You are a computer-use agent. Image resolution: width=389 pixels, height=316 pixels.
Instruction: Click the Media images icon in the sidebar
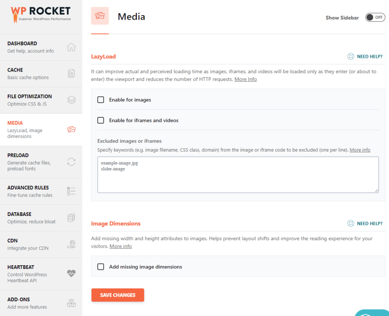[71, 130]
